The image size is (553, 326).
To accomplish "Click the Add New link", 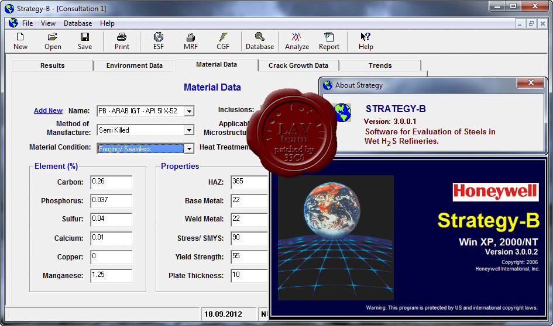I will pos(48,110).
